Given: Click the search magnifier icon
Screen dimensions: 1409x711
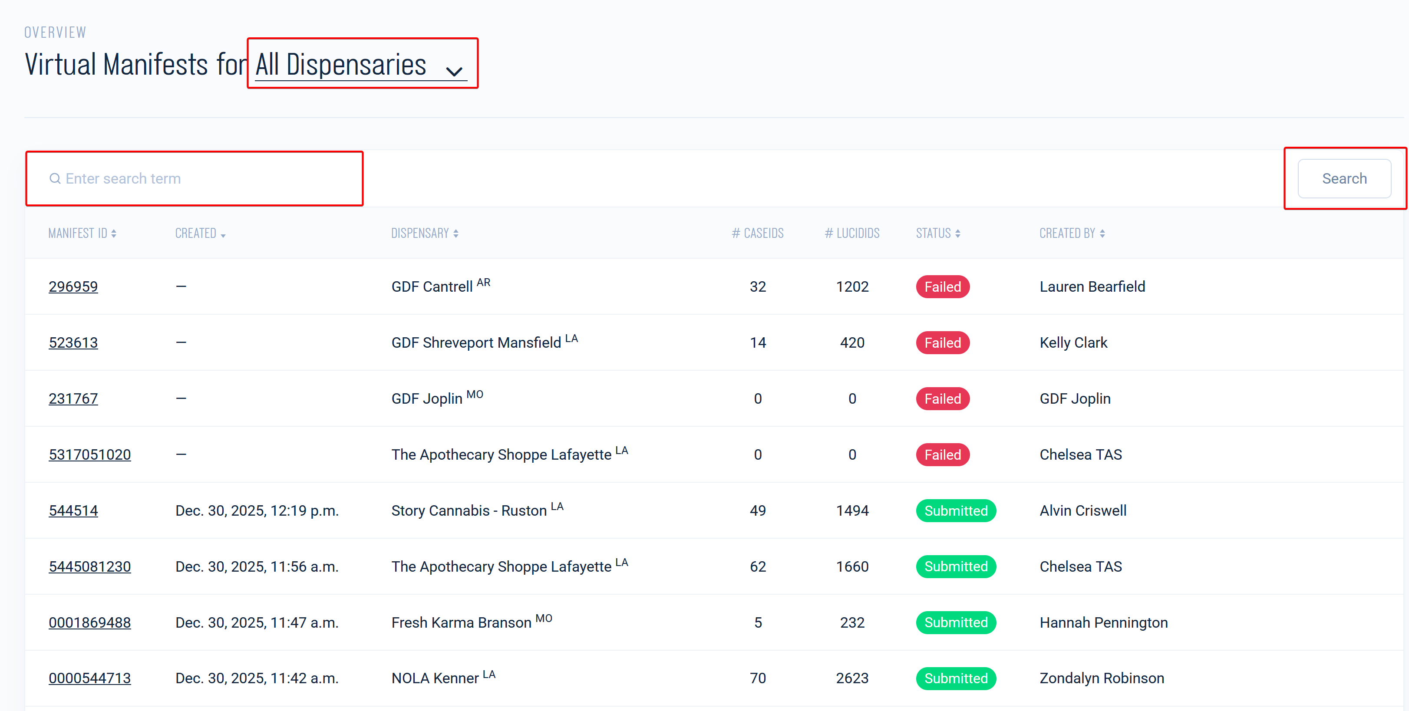Looking at the screenshot, I should tap(55, 179).
